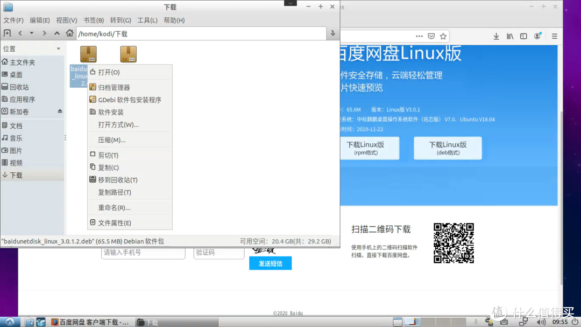581x327 pixels.
Task: Open 应用程序 in the sidebar
Action: pyautogui.click(x=32, y=99)
